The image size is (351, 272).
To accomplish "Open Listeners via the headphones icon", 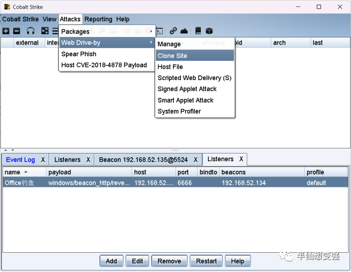I will click(30, 31).
